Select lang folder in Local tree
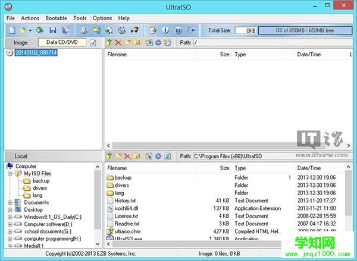 coord(37,195)
